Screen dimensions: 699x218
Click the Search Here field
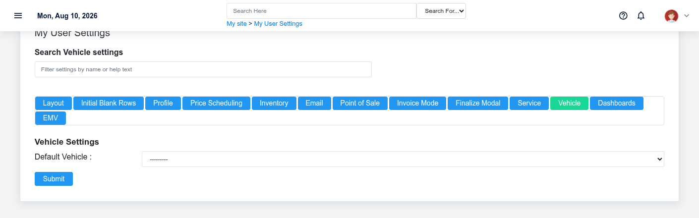[x=321, y=11]
